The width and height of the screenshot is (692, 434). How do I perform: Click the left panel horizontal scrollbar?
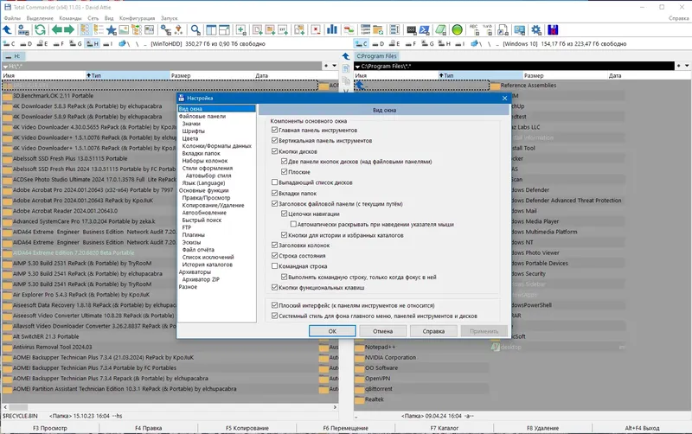pos(170,407)
